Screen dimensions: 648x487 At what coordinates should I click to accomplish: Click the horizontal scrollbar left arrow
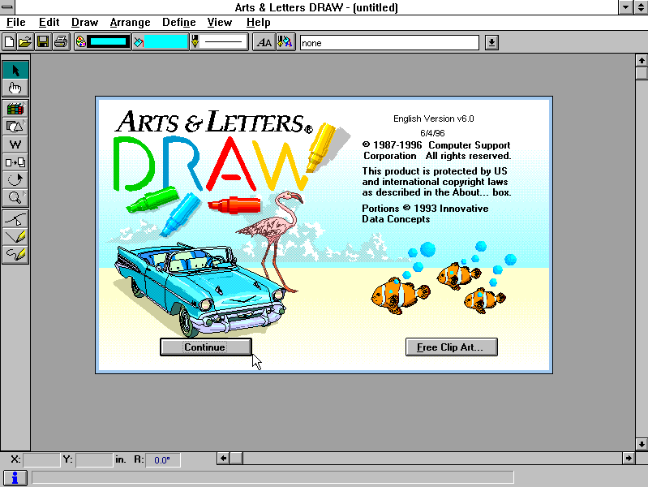point(223,458)
